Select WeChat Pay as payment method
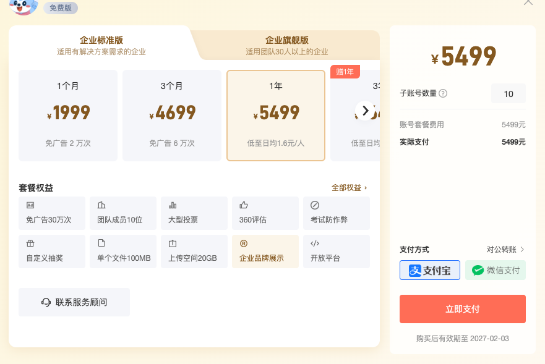 [496, 270]
